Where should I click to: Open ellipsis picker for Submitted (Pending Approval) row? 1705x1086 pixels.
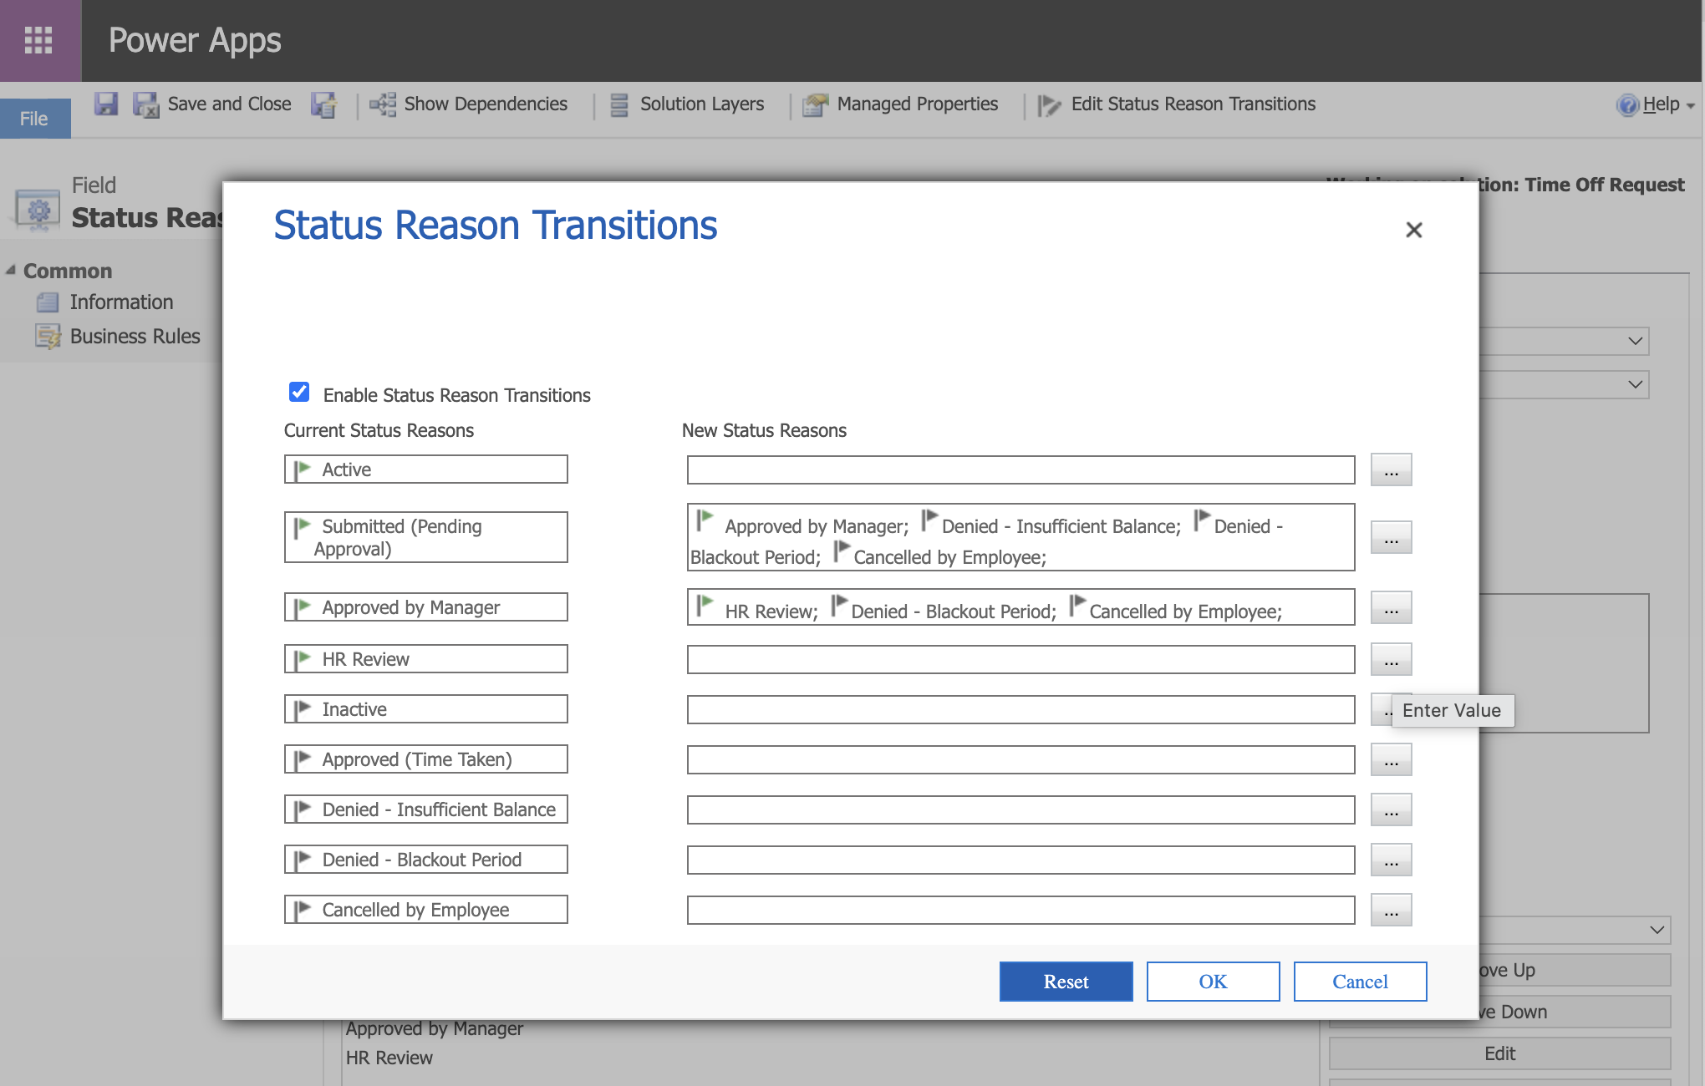click(1391, 537)
